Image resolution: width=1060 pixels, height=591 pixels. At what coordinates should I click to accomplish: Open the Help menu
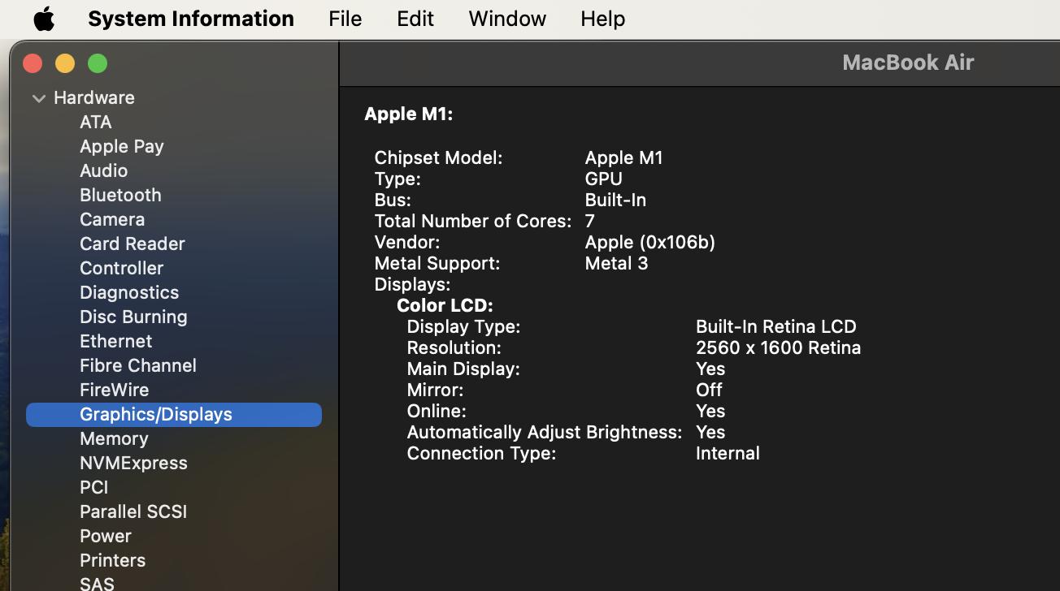tap(602, 19)
